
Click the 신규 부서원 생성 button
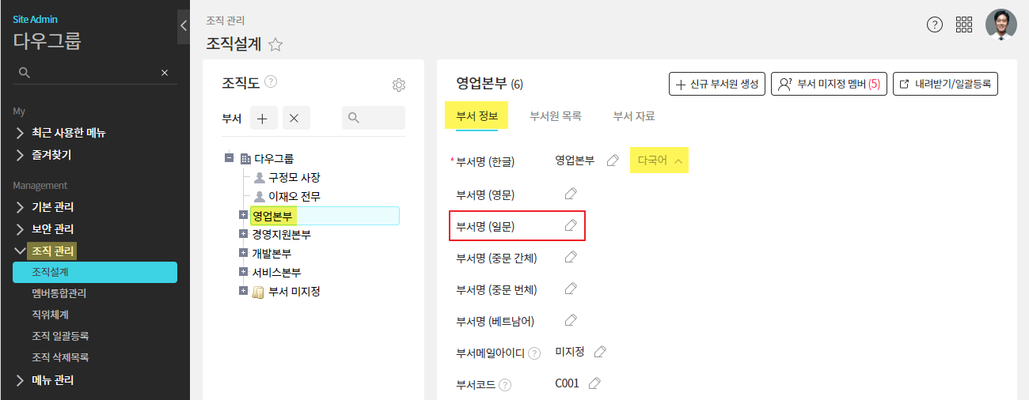(x=717, y=84)
